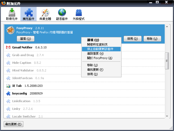Choose 連到首頁 from the context menu
The image size is (174, 131).
point(95,53)
